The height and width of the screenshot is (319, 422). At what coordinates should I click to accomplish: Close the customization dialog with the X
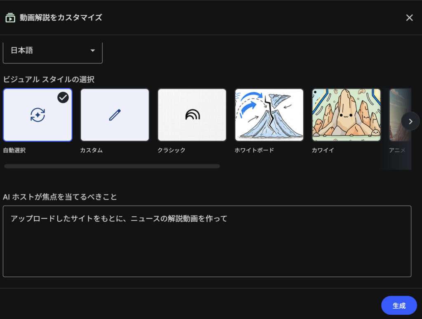click(409, 18)
